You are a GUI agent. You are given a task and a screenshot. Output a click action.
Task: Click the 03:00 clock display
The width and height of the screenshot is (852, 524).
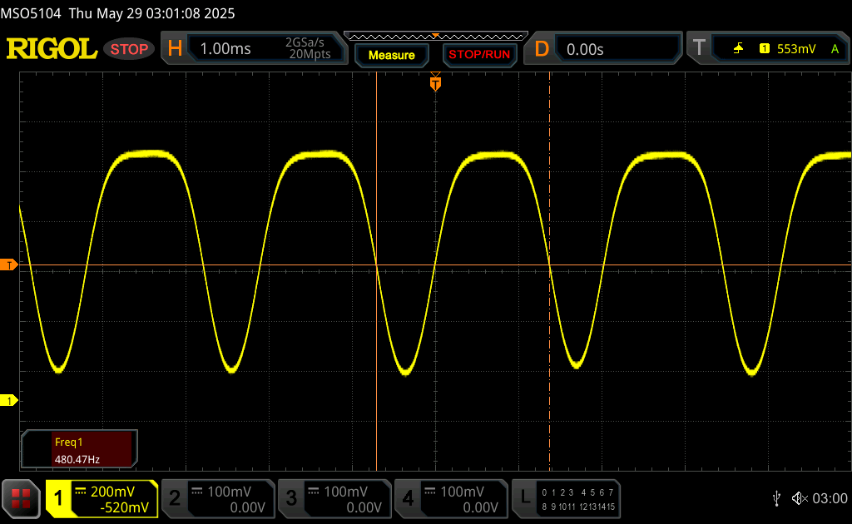click(x=830, y=498)
